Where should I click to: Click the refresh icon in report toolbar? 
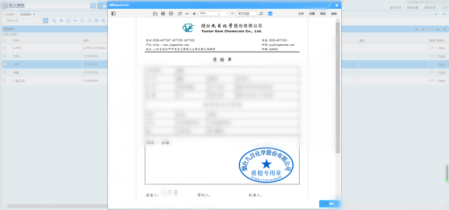click(180, 14)
